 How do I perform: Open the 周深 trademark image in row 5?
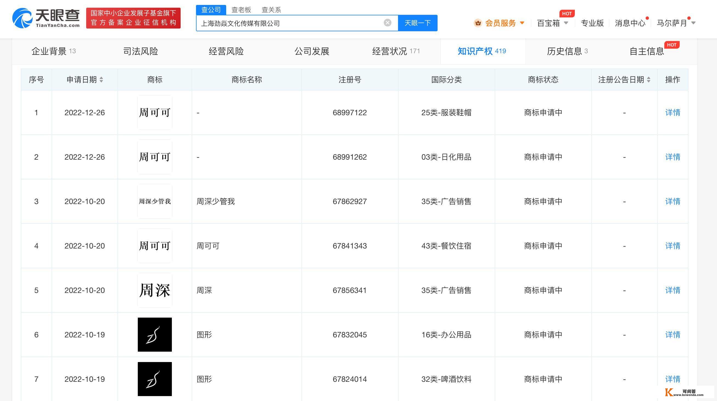(x=155, y=290)
